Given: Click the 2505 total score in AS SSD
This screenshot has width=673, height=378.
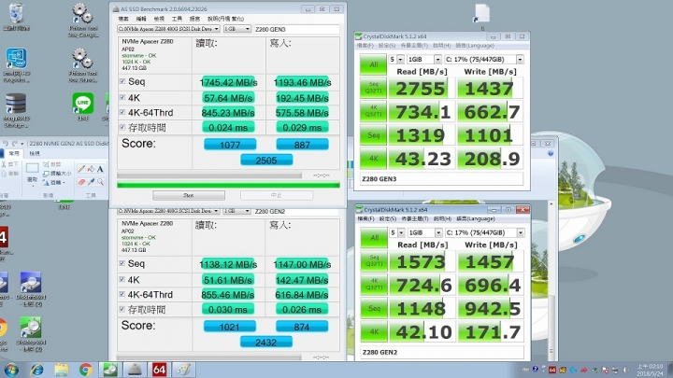Looking at the screenshot, I should click(266, 161).
